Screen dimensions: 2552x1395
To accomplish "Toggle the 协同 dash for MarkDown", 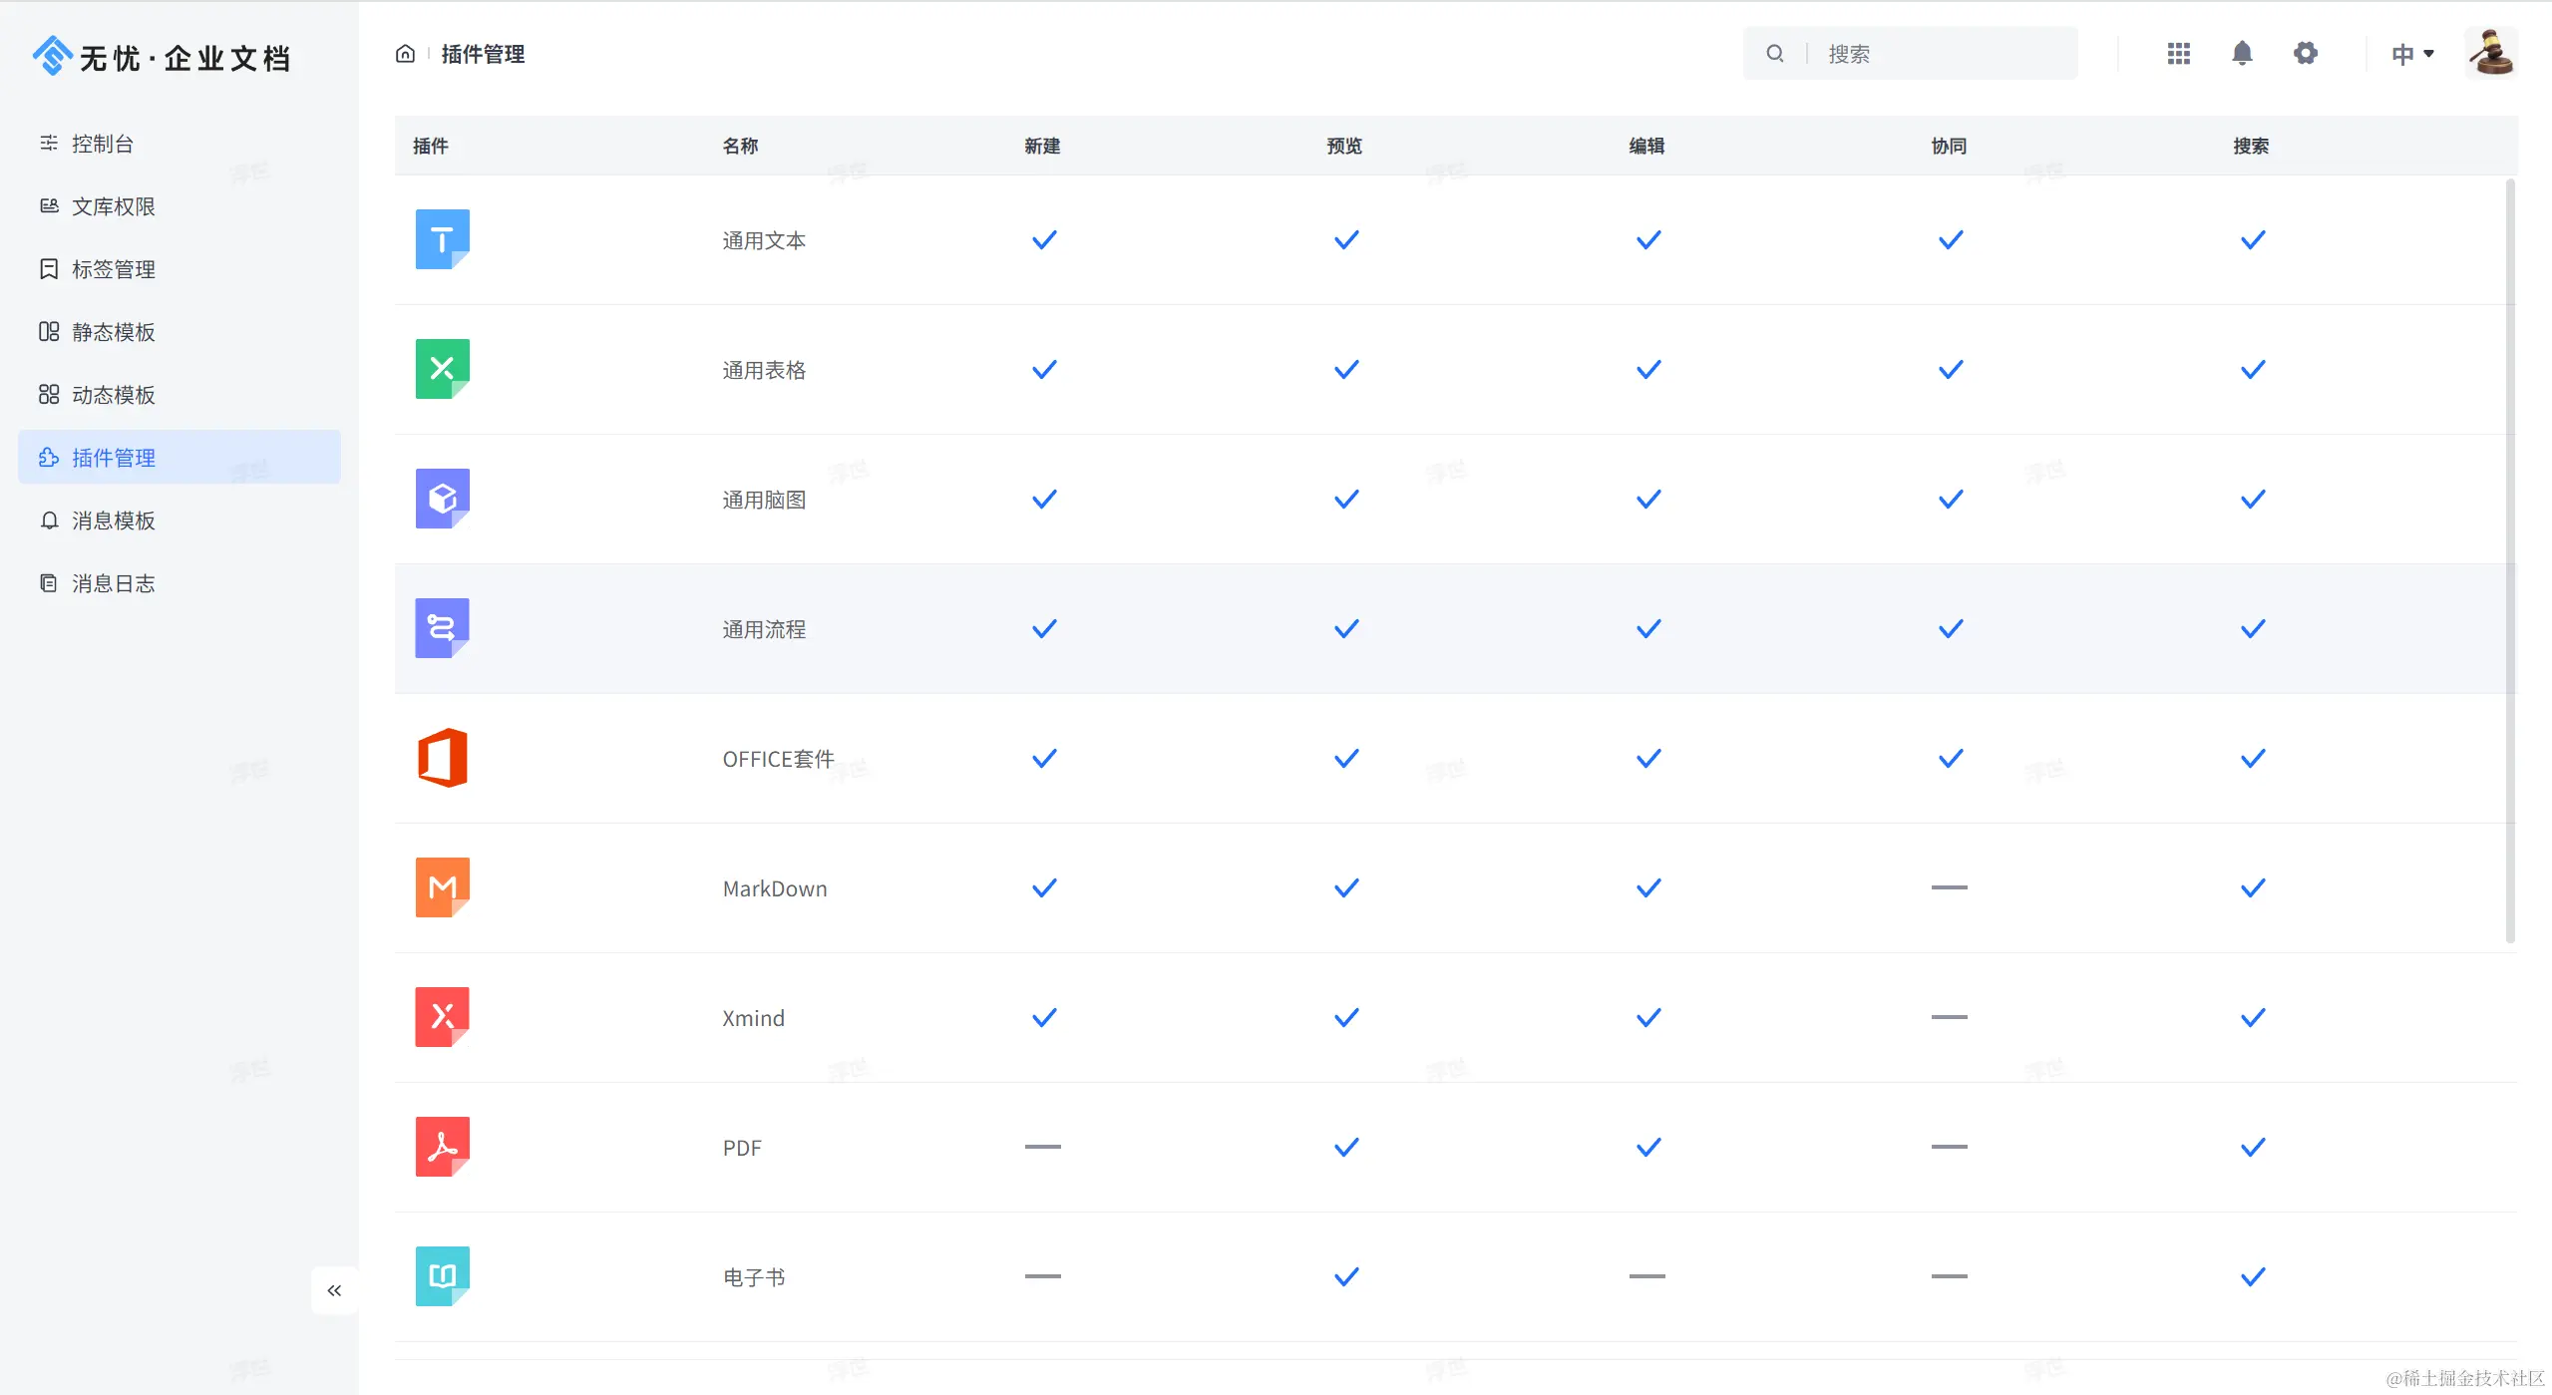I will tap(1949, 887).
